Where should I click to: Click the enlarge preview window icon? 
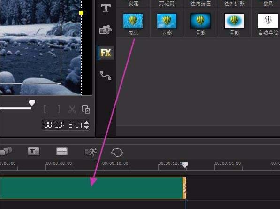point(86,109)
